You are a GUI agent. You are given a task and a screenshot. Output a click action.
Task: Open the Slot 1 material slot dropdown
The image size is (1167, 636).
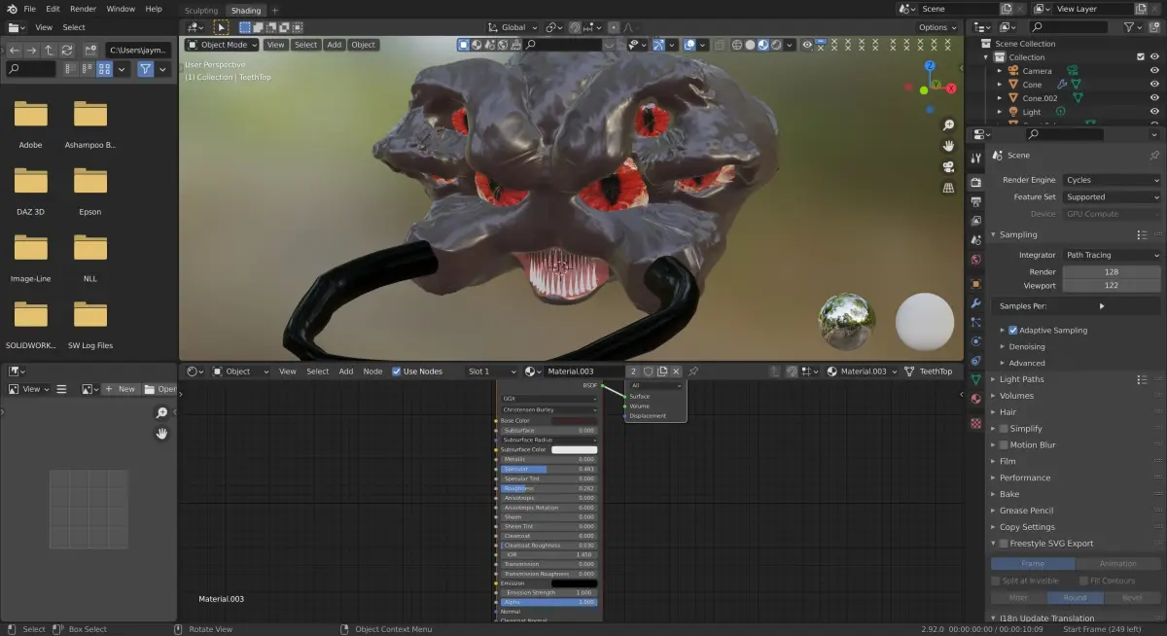pyautogui.click(x=492, y=371)
